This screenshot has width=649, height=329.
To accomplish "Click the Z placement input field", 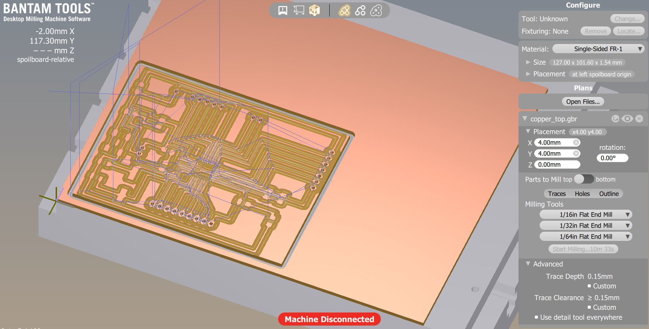I will 557,164.
